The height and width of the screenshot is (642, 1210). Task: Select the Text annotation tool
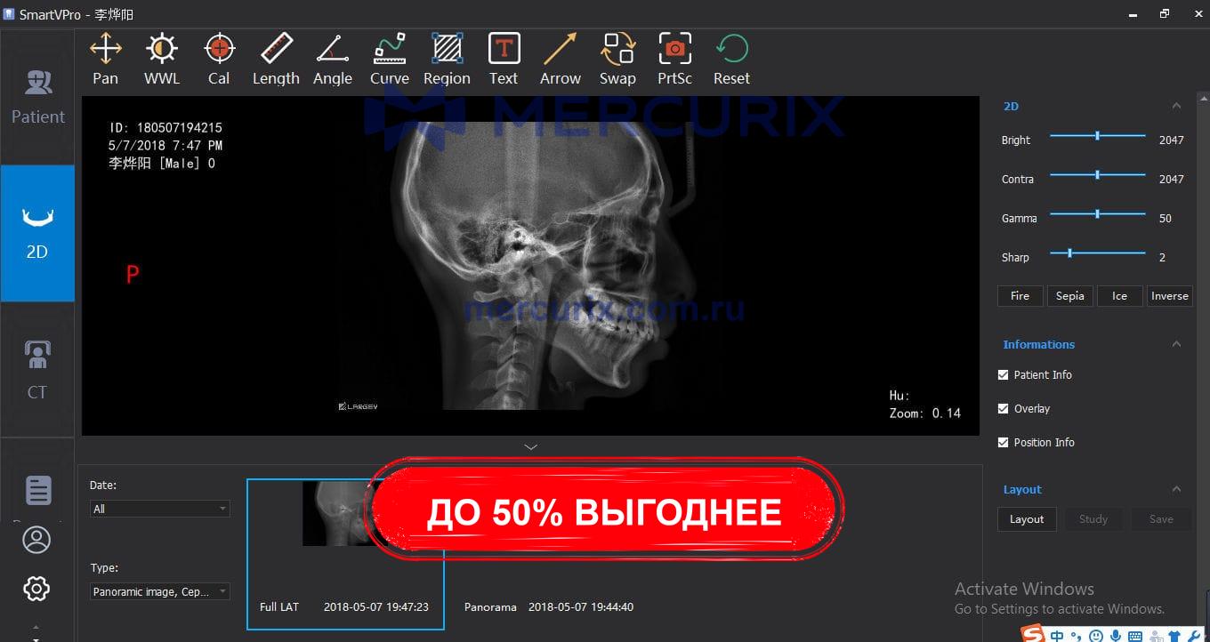[x=504, y=60]
